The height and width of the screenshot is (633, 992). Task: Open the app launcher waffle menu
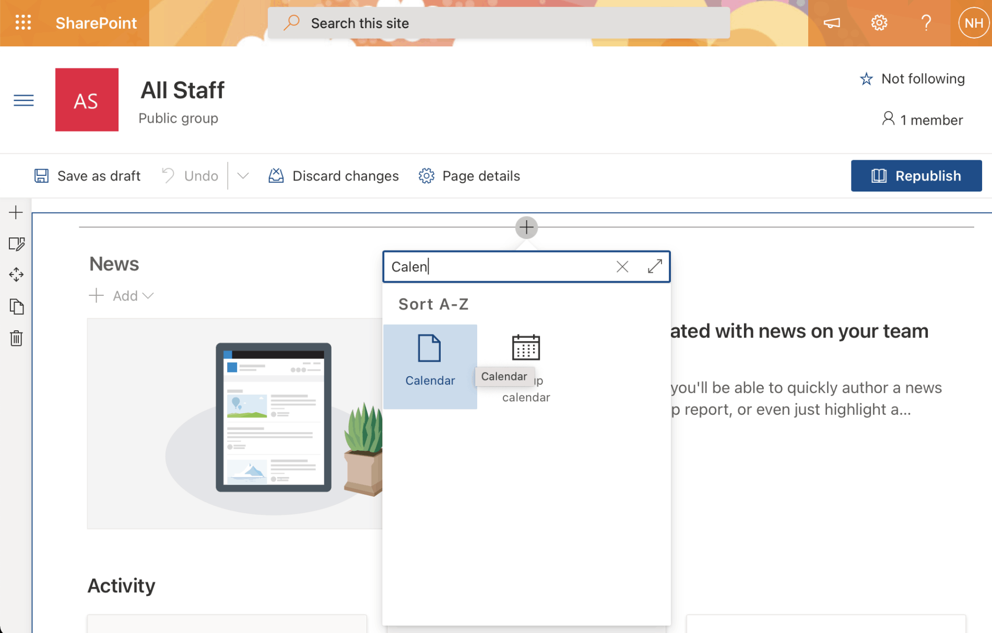click(23, 23)
